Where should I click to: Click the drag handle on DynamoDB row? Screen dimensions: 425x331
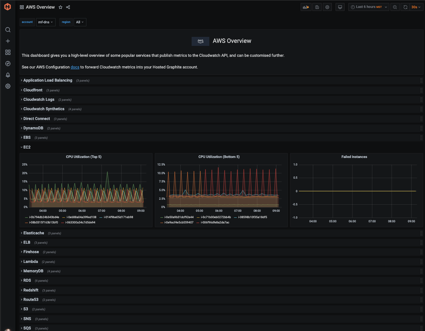[421, 128]
